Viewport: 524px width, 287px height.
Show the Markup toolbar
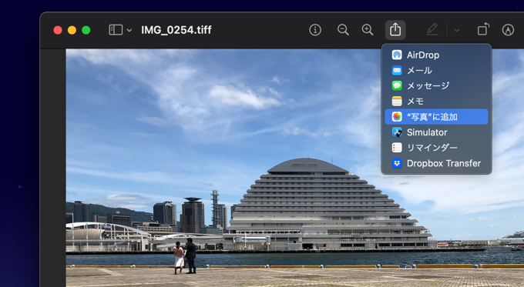(508, 30)
